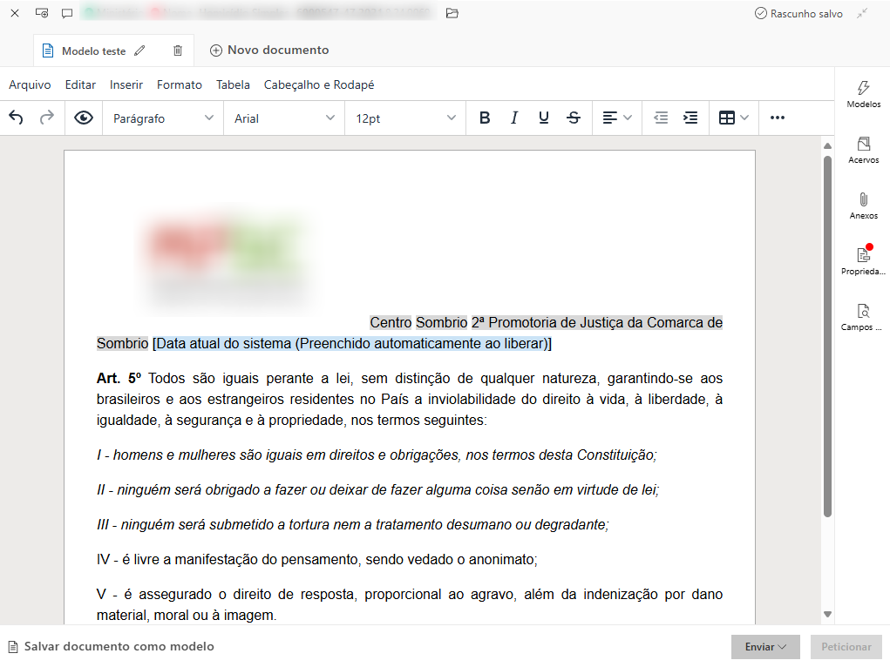This screenshot has width=890, height=667.
Task: Open the Modelos panel
Action: click(863, 94)
